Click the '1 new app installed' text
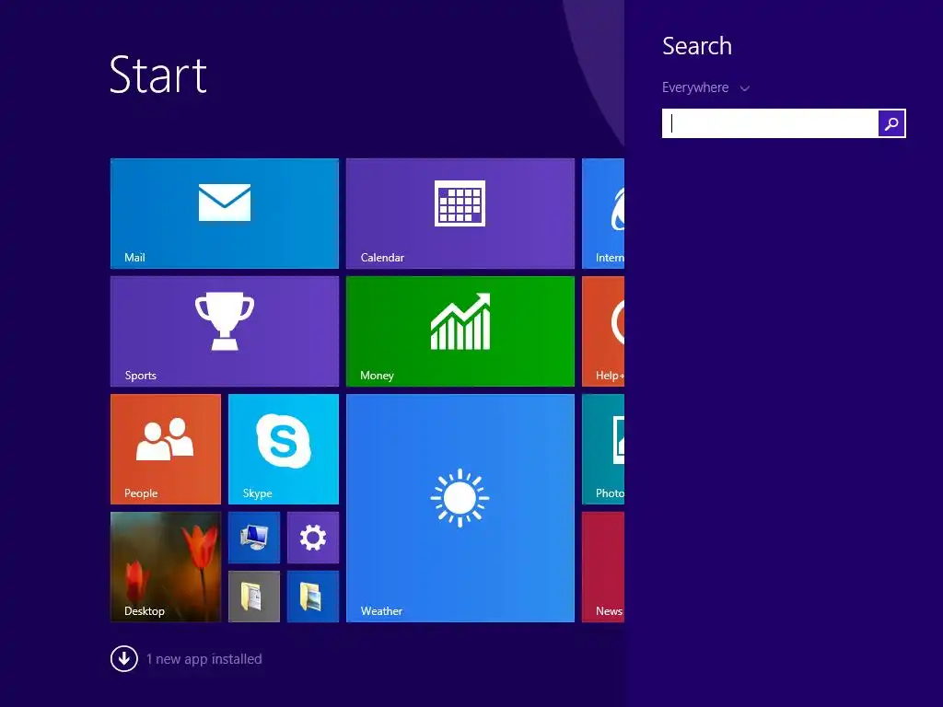Image resolution: width=943 pixels, height=707 pixels. click(204, 659)
